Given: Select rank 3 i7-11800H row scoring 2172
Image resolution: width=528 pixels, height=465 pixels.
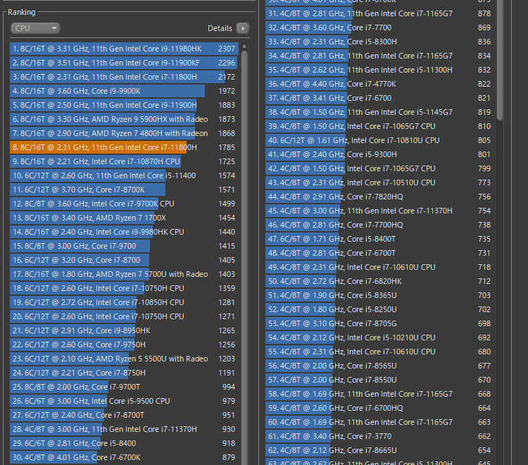Looking at the screenshot, I should click(x=124, y=77).
